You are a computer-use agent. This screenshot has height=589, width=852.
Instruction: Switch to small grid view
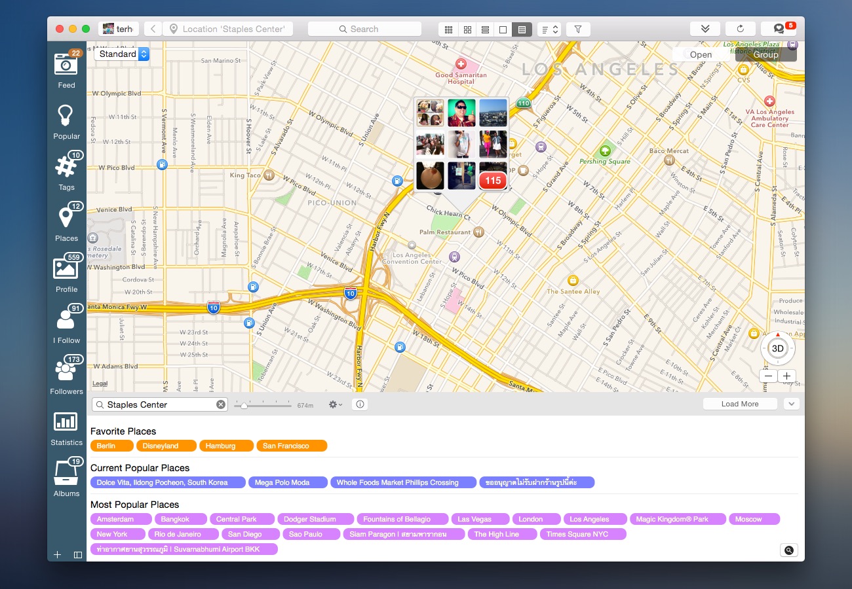point(448,29)
